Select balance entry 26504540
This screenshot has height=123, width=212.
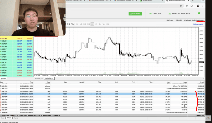click(102, 112)
